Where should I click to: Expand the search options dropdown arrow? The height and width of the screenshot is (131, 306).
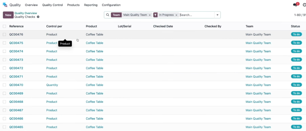(x=218, y=15)
